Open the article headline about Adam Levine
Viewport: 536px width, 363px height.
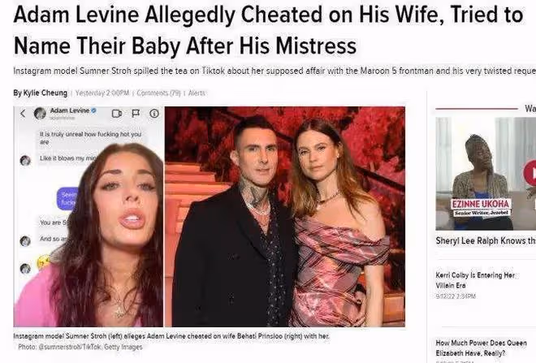click(268, 30)
